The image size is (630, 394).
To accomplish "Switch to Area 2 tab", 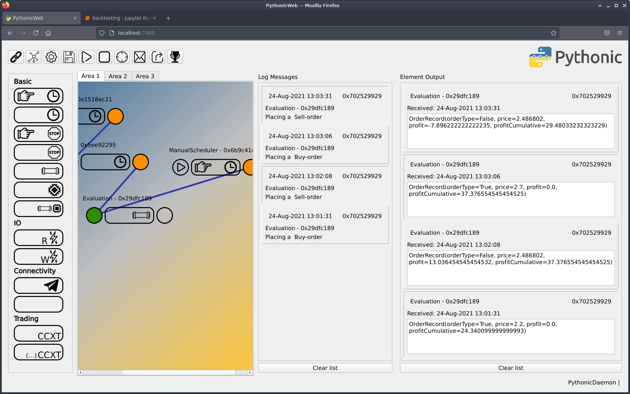I will [117, 76].
